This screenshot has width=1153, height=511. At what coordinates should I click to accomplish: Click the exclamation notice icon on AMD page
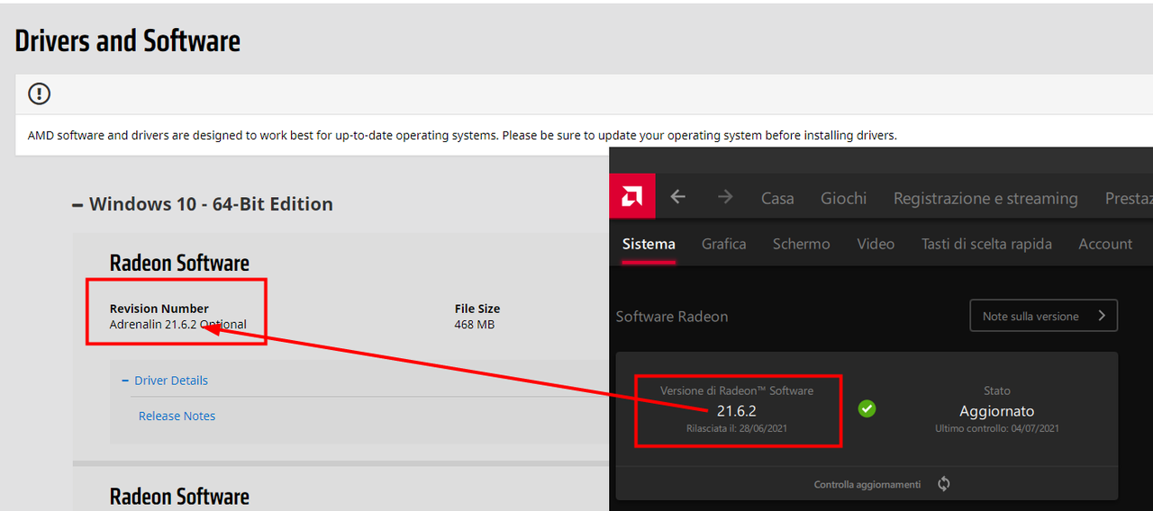tap(40, 93)
